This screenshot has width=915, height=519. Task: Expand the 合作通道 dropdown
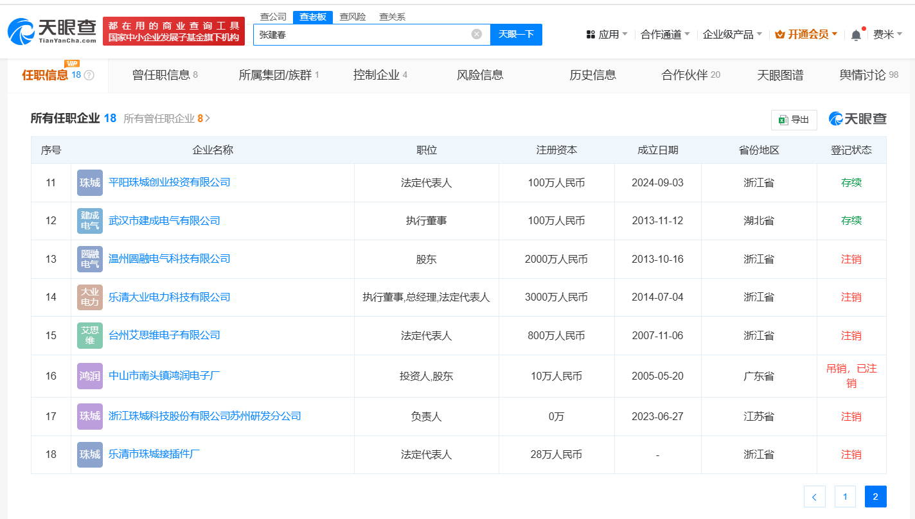(x=665, y=35)
